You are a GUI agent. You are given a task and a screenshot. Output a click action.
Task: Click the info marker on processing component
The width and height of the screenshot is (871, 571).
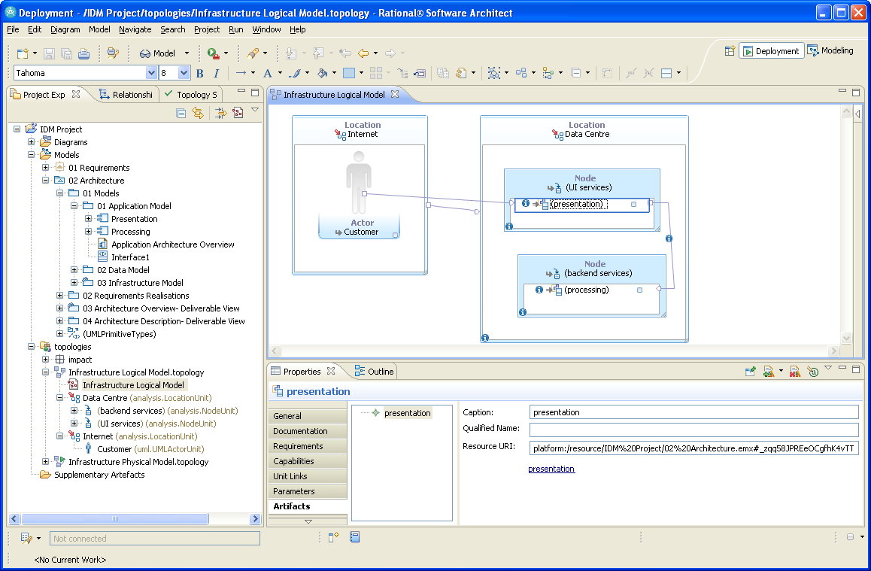click(x=539, y=290)
